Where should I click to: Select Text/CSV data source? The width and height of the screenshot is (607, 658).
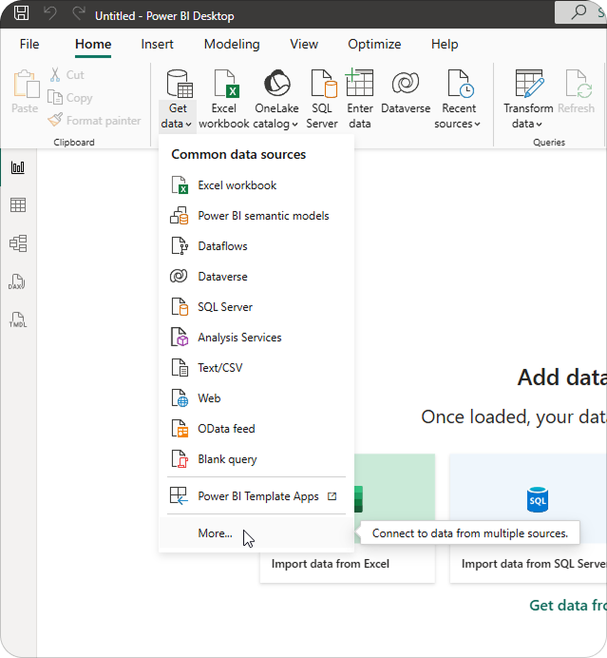[256, 368]
